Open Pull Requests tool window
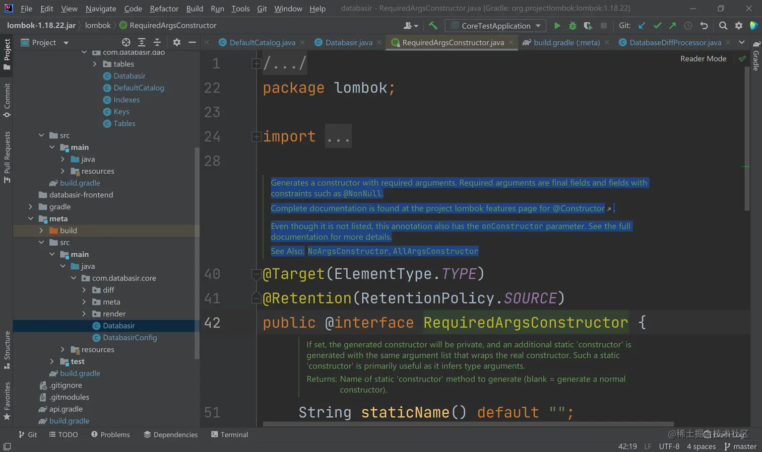762x452 pixels. 7,157
